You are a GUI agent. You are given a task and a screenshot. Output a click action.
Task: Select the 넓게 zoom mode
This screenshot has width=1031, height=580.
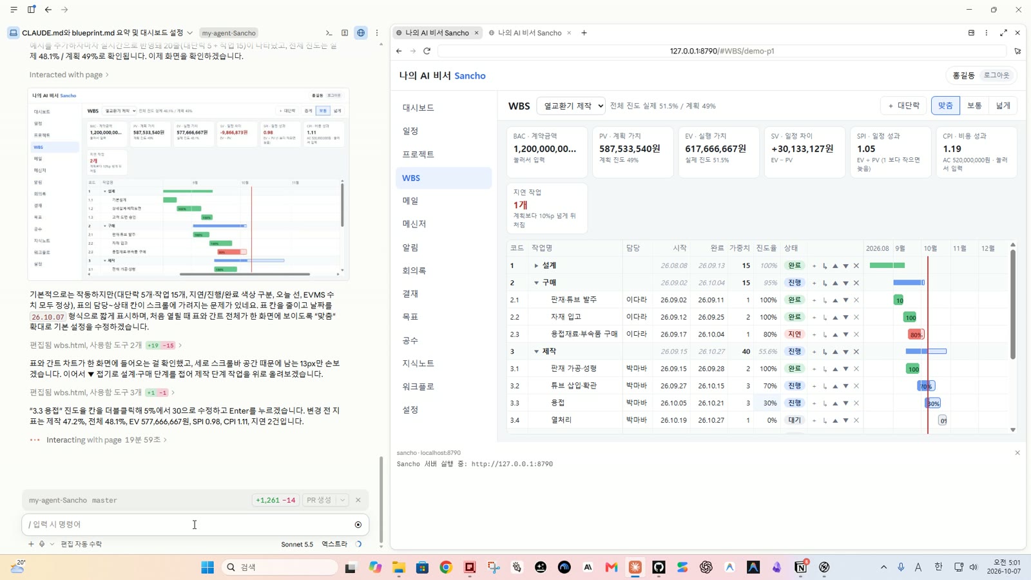click(1003, 106)
